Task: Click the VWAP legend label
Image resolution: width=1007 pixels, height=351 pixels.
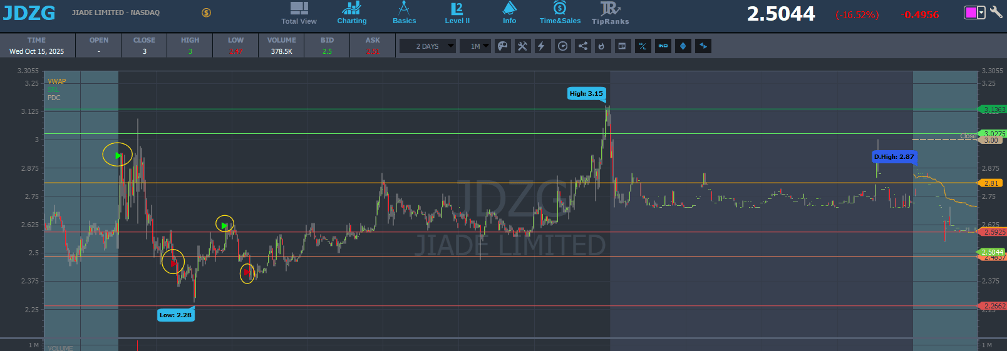Action: [x=57, y=81]
